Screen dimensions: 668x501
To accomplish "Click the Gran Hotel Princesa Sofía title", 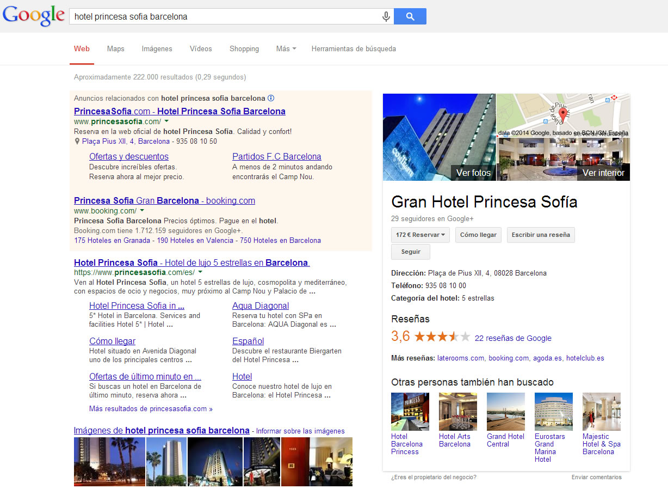I will point(484,202).
